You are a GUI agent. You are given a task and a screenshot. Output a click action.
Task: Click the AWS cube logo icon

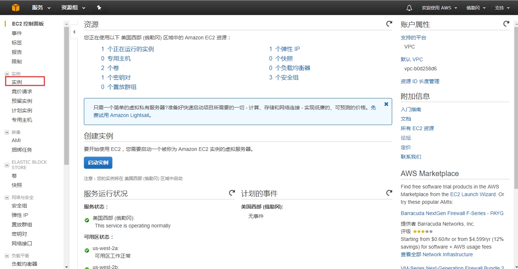pos(15,7)
